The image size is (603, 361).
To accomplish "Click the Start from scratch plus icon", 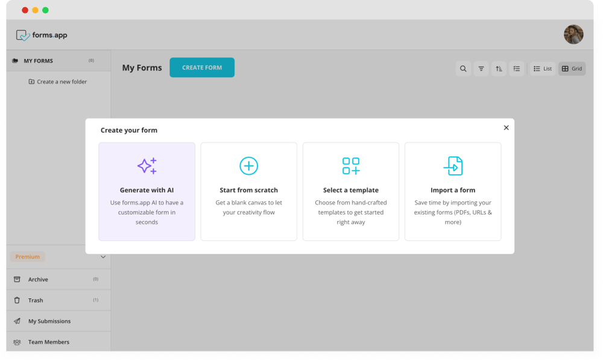I will pyautogui.click(x=248, y=166).
